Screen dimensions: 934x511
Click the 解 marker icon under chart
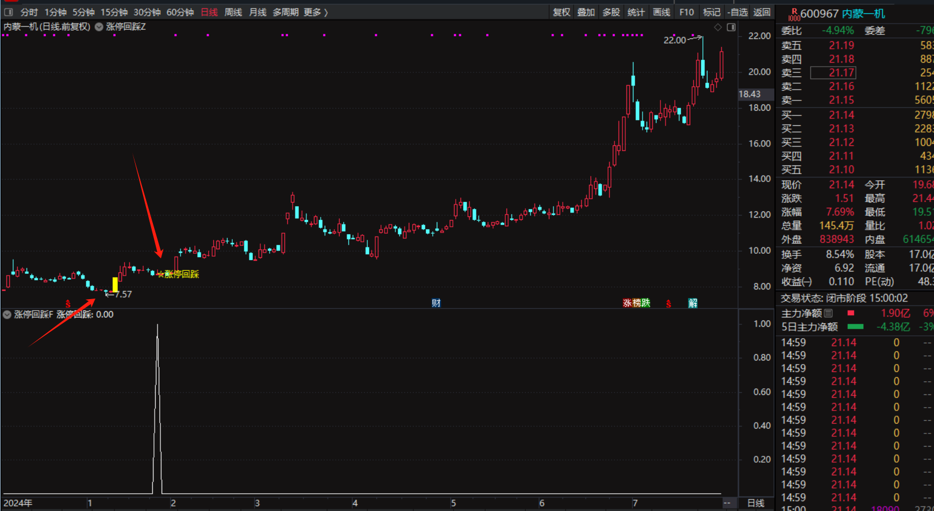(693, 303)
